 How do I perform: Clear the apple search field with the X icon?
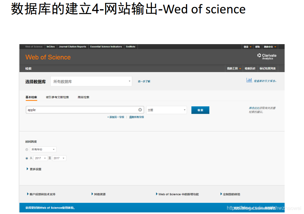[x=140, y=110]
